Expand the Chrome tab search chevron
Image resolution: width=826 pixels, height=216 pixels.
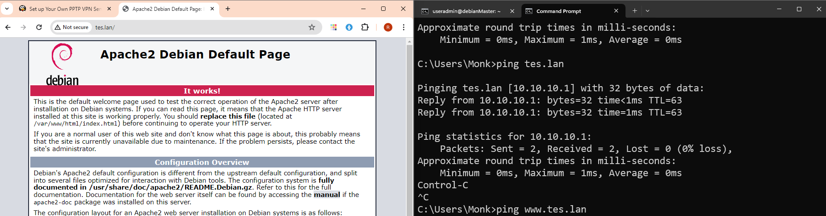coord(7,9)
